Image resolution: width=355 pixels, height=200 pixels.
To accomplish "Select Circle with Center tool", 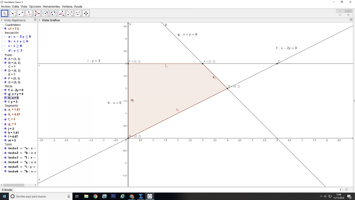I will [x=45, y=13].
